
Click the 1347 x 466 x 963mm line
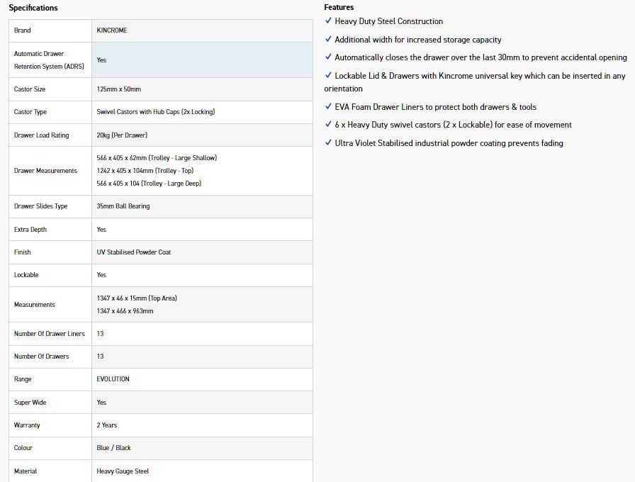125,311
